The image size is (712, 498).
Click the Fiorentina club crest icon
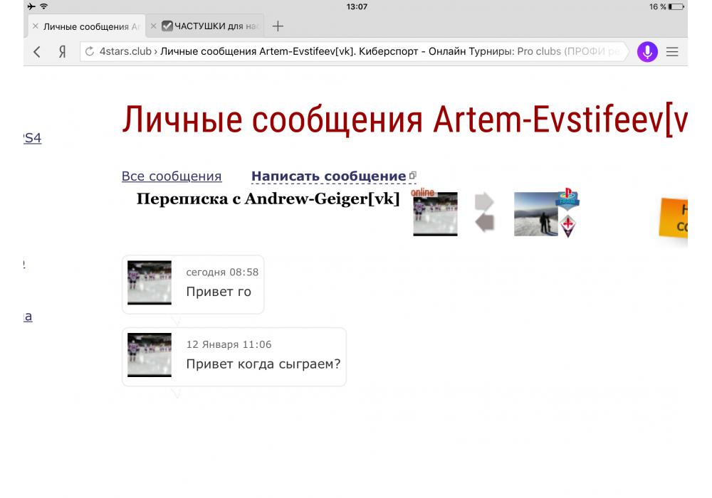[x=568, y=226]
